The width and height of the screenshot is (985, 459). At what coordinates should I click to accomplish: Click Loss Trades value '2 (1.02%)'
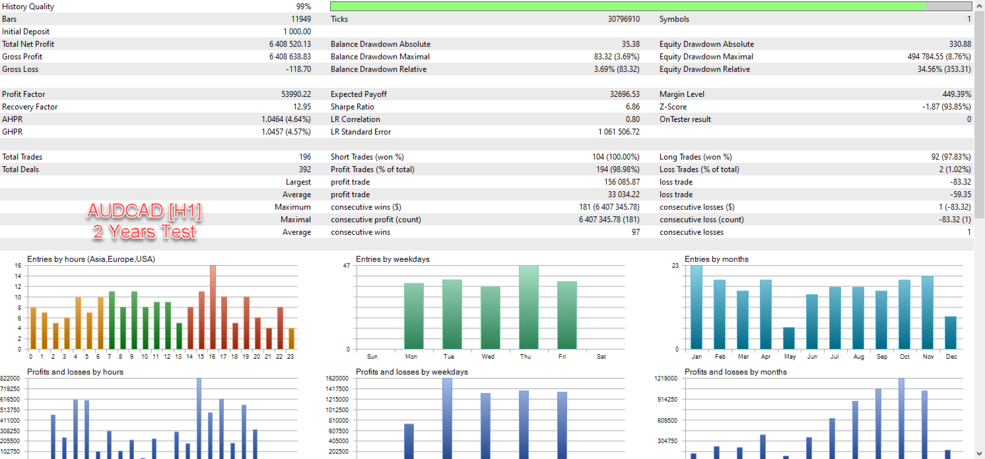pos(953,169)
